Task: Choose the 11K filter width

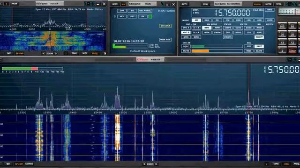Action: click(248, 32)
